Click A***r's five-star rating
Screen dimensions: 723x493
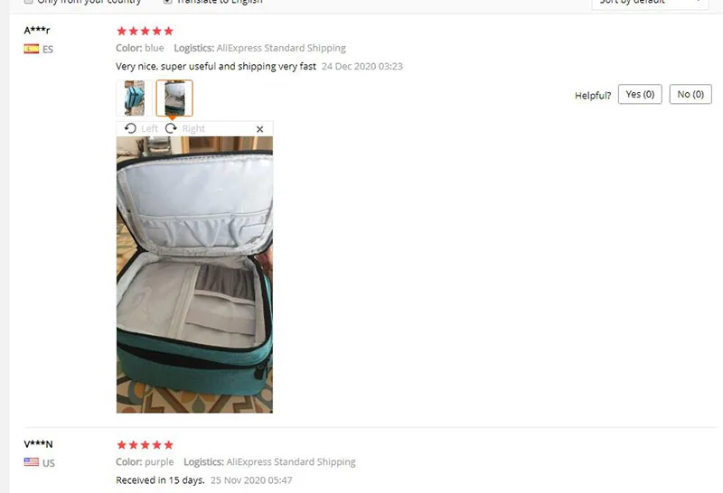(x=146, y=31)
